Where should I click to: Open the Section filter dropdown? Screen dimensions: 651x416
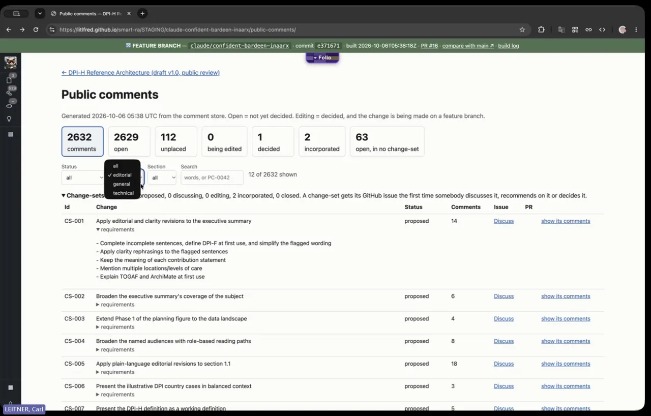[162, 177]
